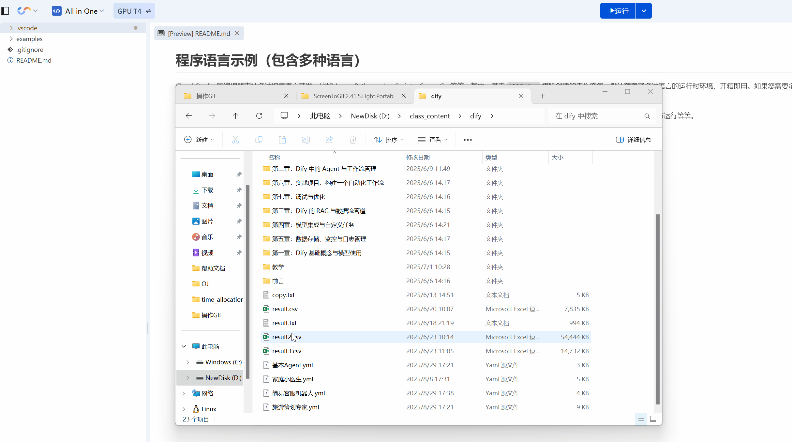Open README.md from the sidebar
The width and height of the screenshot is (792, 442).
point(34,60)
